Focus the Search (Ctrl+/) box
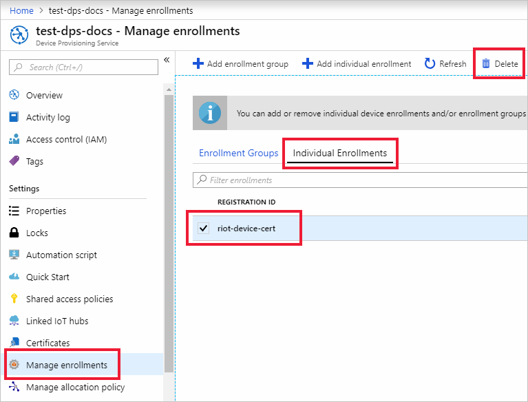The width and height of the screenshot is (528, 402). point(83,67)
